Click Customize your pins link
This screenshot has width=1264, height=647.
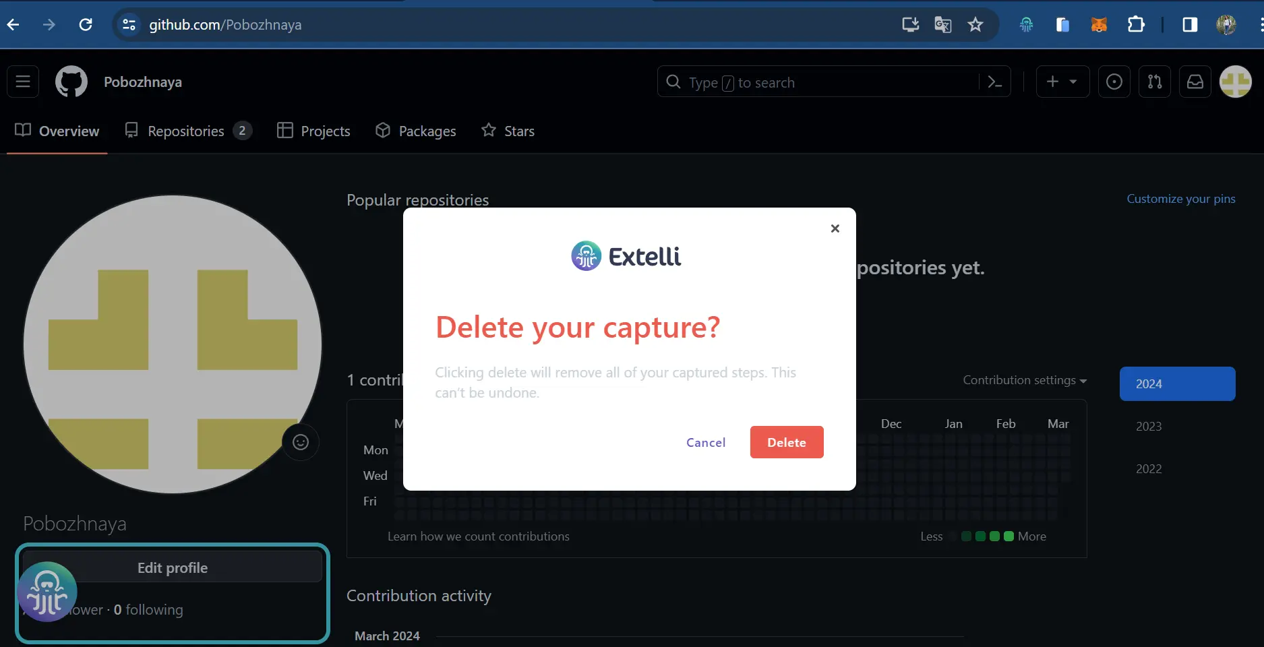[1181, 199]
